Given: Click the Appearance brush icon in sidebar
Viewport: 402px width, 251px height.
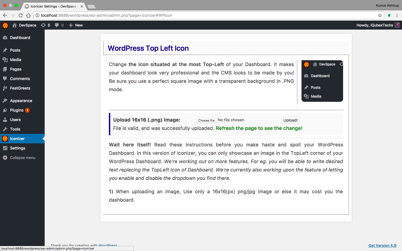Looking at the screenshot, I should tap(5, 101).
